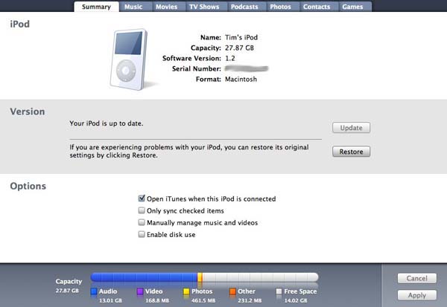This screenshot has height=307, width=447.
Task: Click the Apply button
Action: [x=416, y=295]
